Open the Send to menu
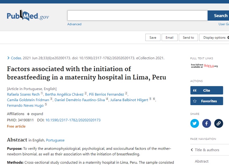This screenshot has height=166, width=229. (x=188, y=37)
